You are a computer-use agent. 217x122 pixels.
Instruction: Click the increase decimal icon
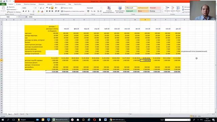click(98, 11)
